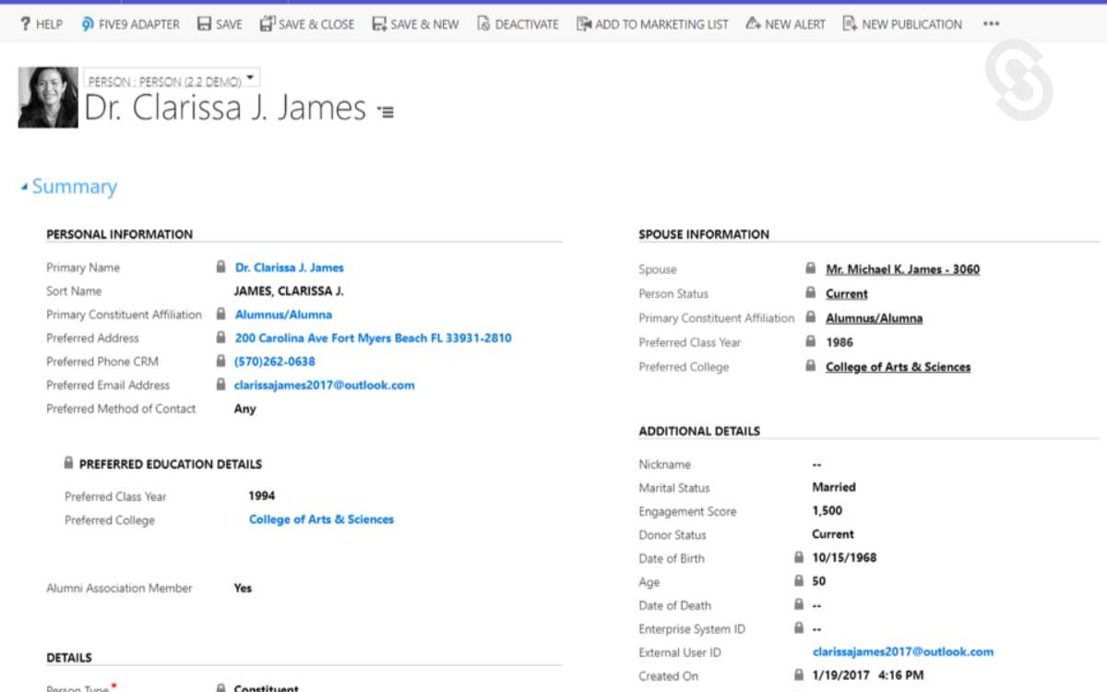Viewport: 1107px width, 692px height.
Task: Click the Add to Marketing List icon
Action: [584, 23]
